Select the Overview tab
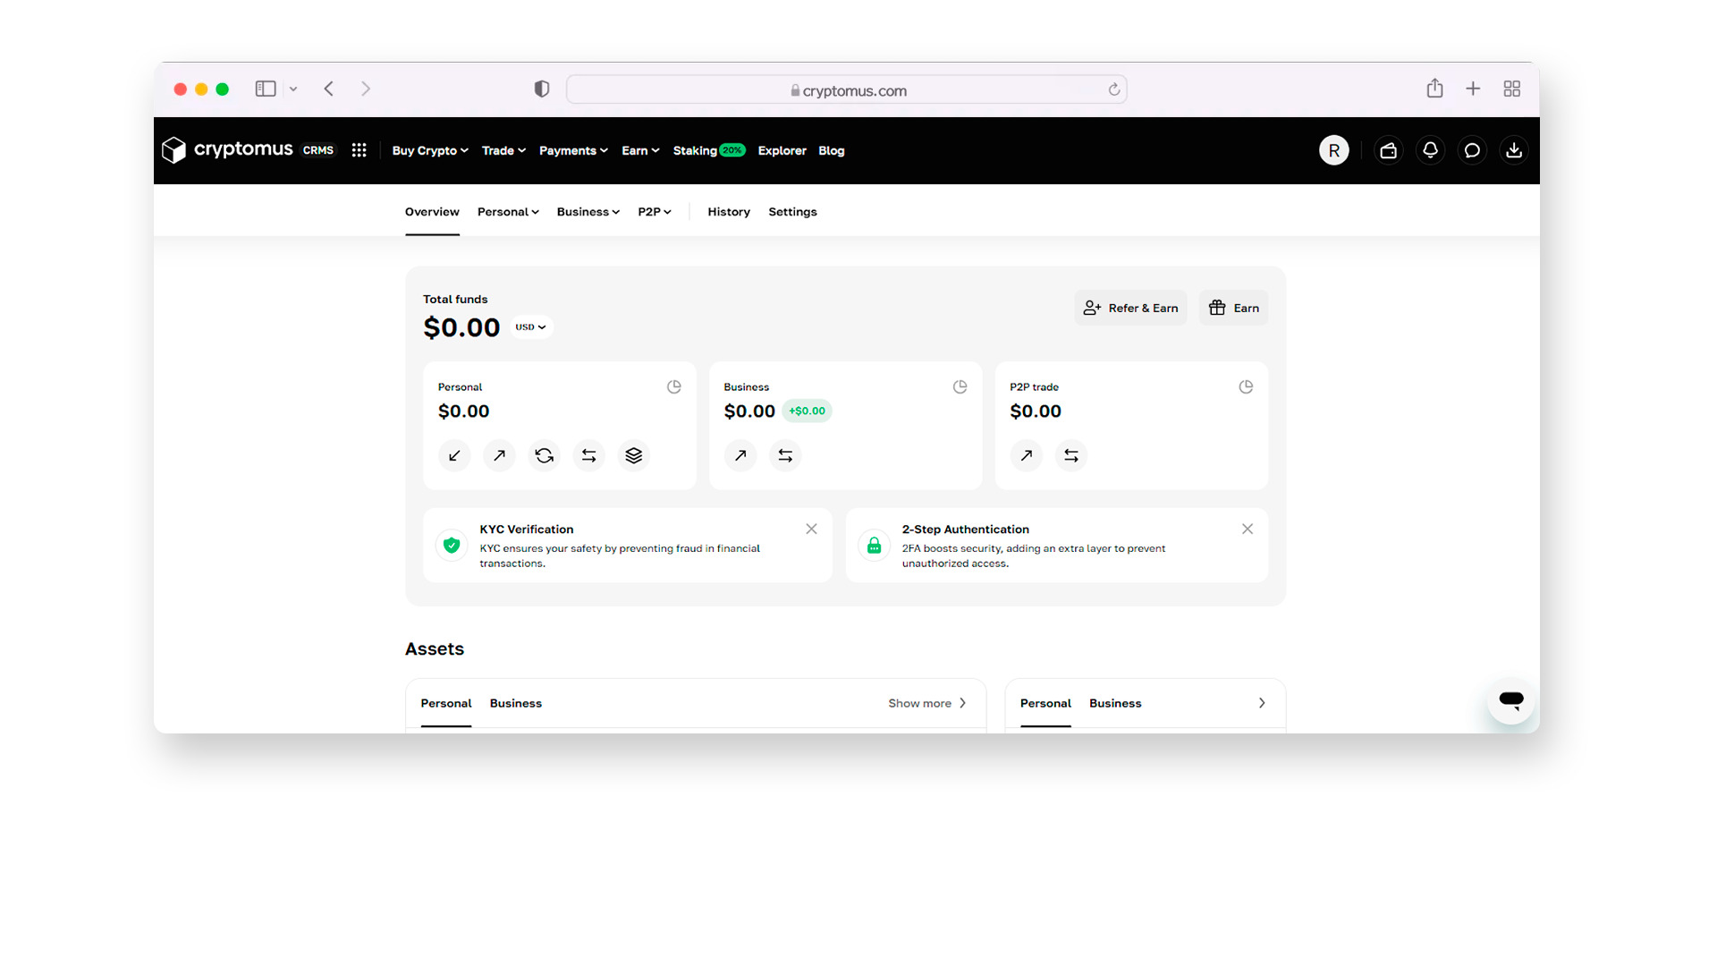The width and height of the screenshot is (1717, 966). pos(432,212)
